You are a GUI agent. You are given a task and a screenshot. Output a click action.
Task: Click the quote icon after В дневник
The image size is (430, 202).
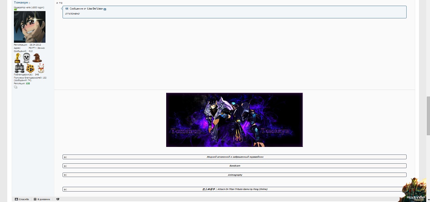tap(58, 199)
